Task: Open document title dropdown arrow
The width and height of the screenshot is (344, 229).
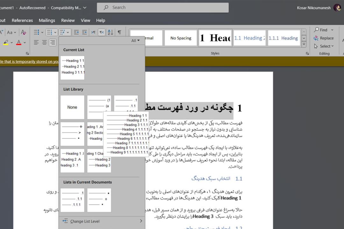Action: (85, 8)
